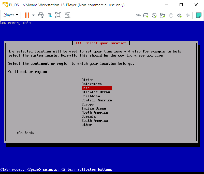Open the Player menu

coord(11,15)
